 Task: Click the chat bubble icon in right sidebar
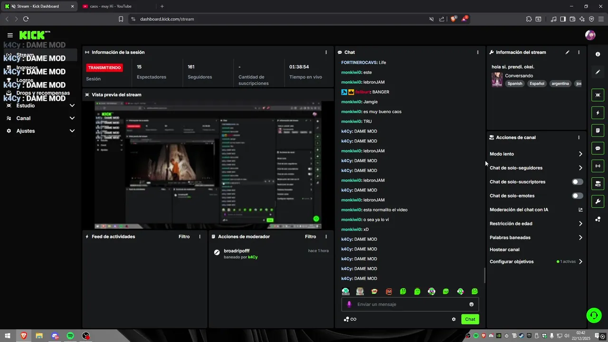tap(598, 148)
